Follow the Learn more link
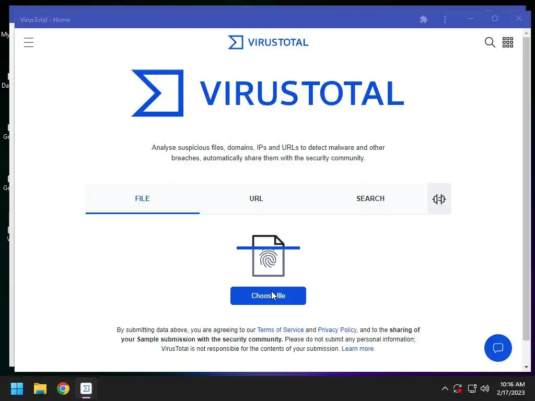 [x=357, y=348]
